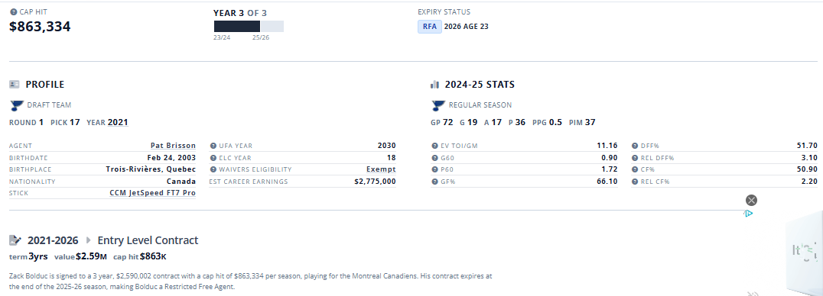Click the Blues logo beside Draft Team
Viewport: 823px width, 296px height.
[17, 105]
